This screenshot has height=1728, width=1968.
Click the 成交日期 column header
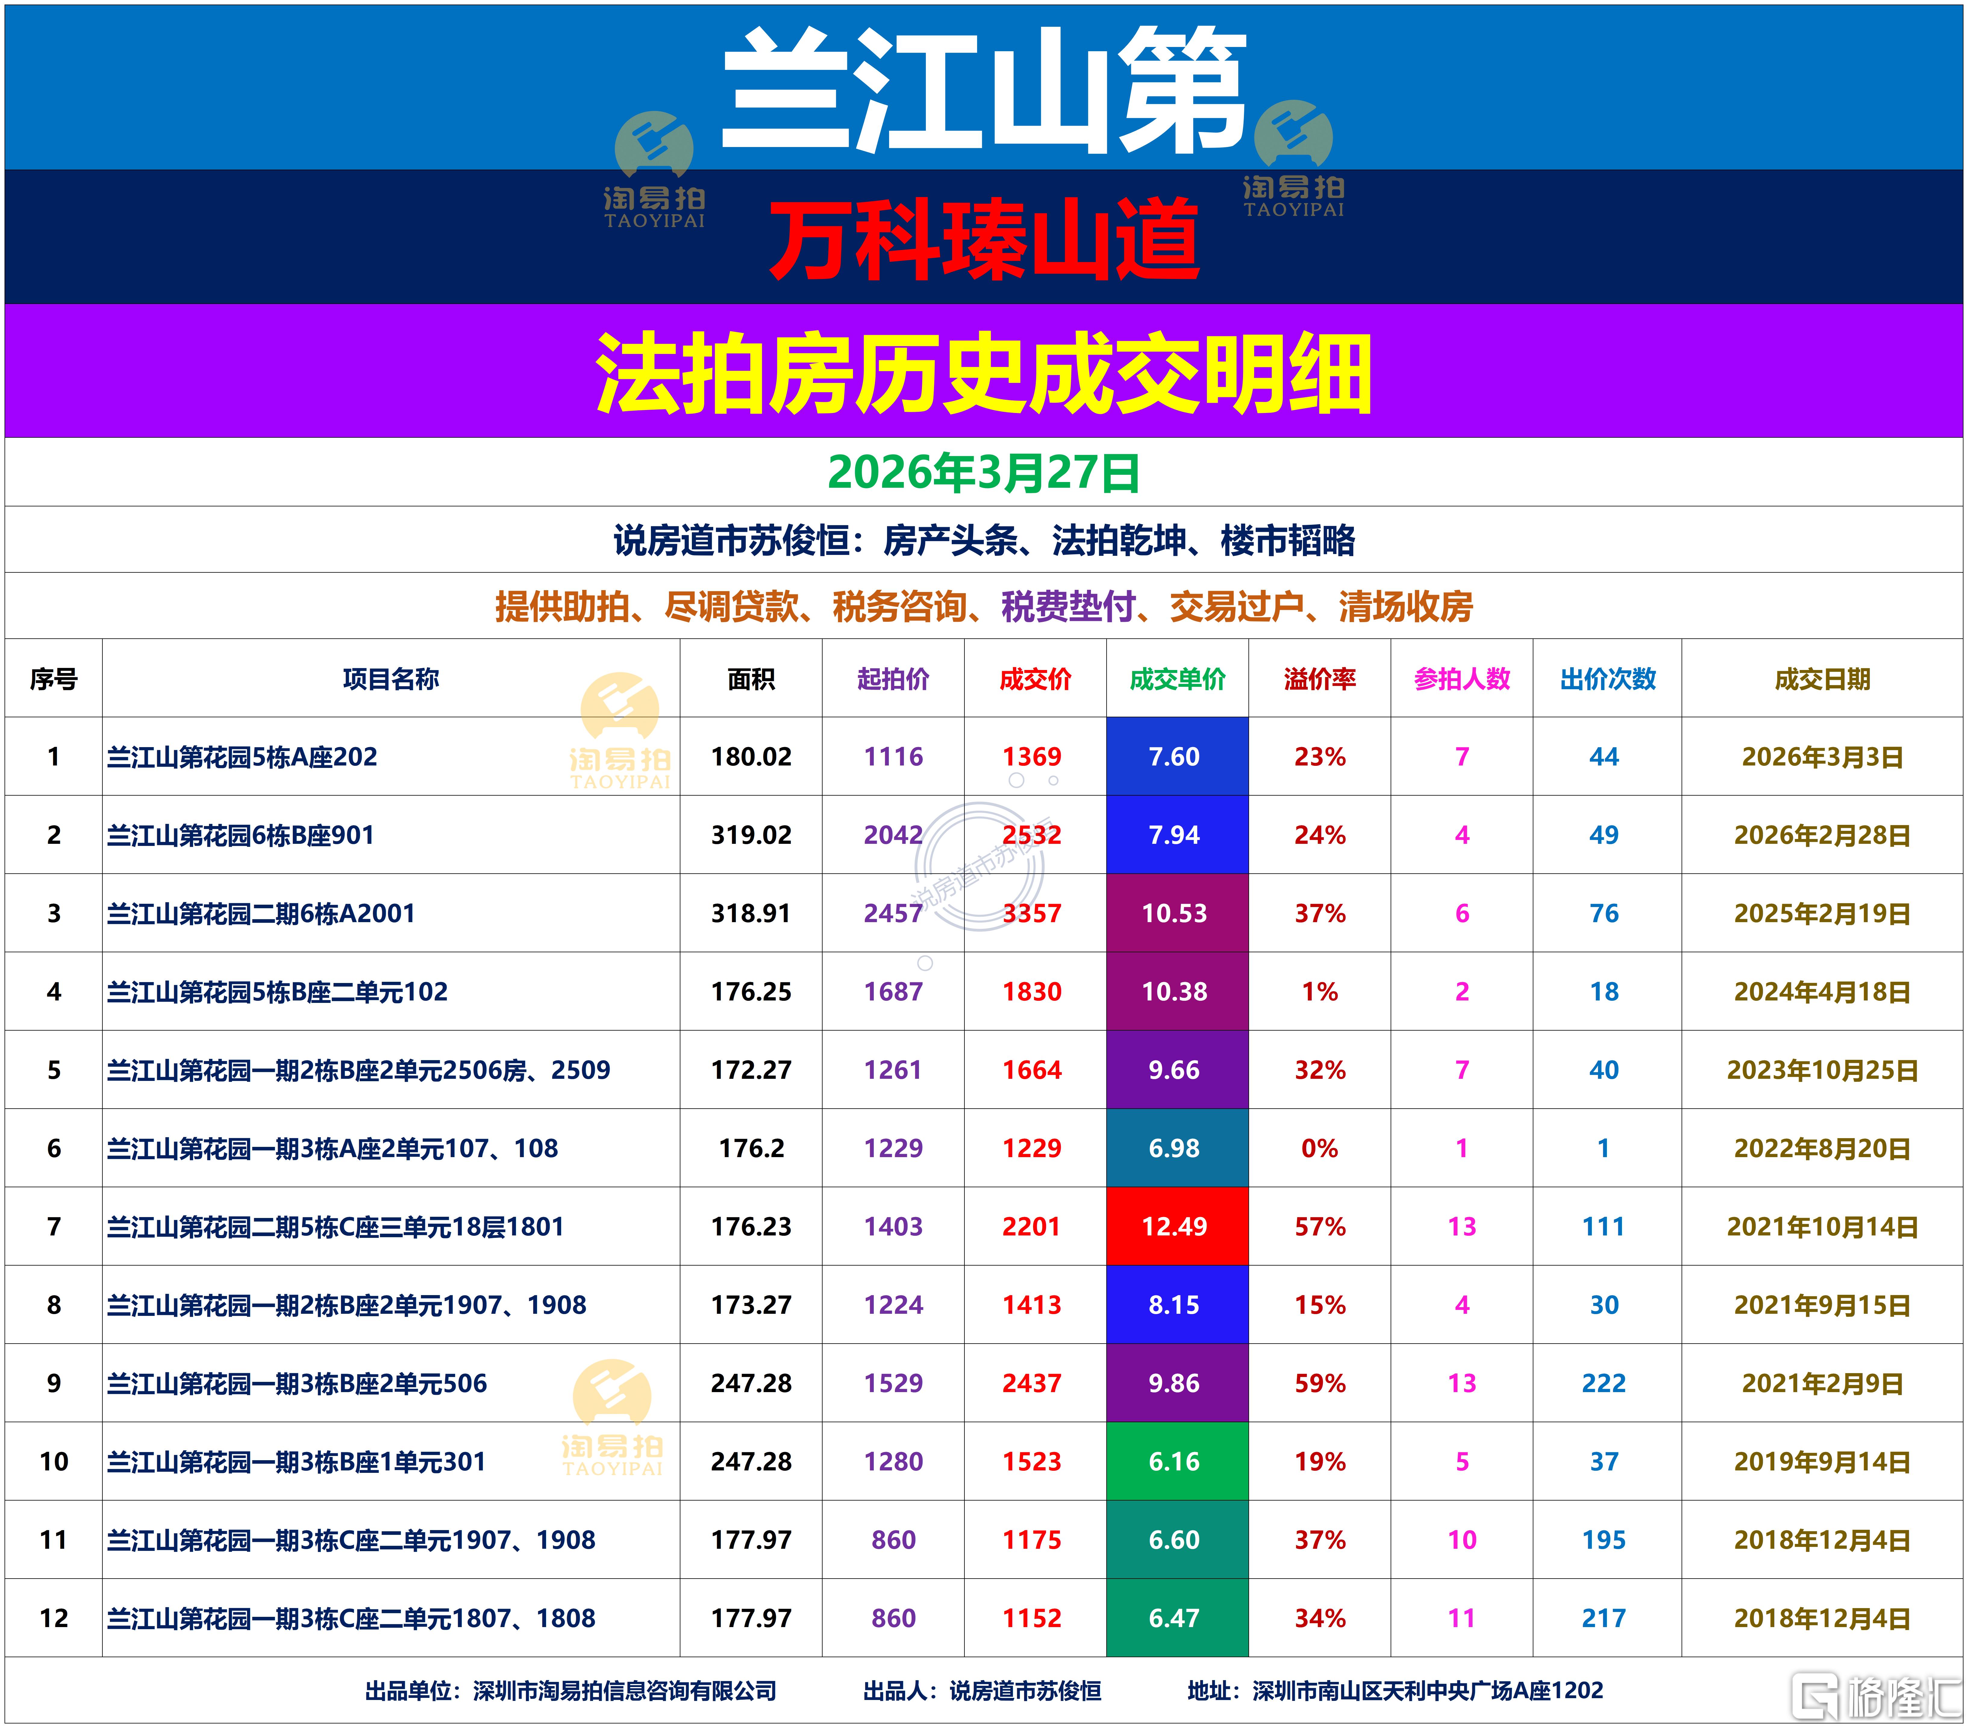tap(1823, 679)
